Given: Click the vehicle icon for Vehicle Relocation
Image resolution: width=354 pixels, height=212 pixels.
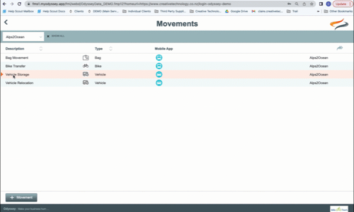Looking at the screenshot, I should 86,82.
